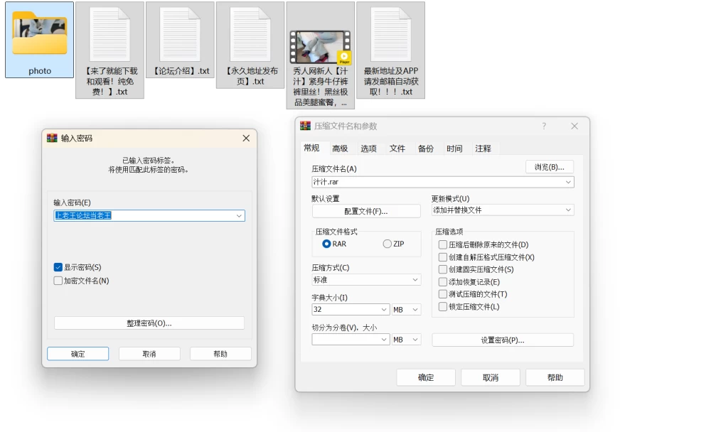Switch to the 时间 tab
The height and width of the screenshot is (432, 711).
click(454, 148)
